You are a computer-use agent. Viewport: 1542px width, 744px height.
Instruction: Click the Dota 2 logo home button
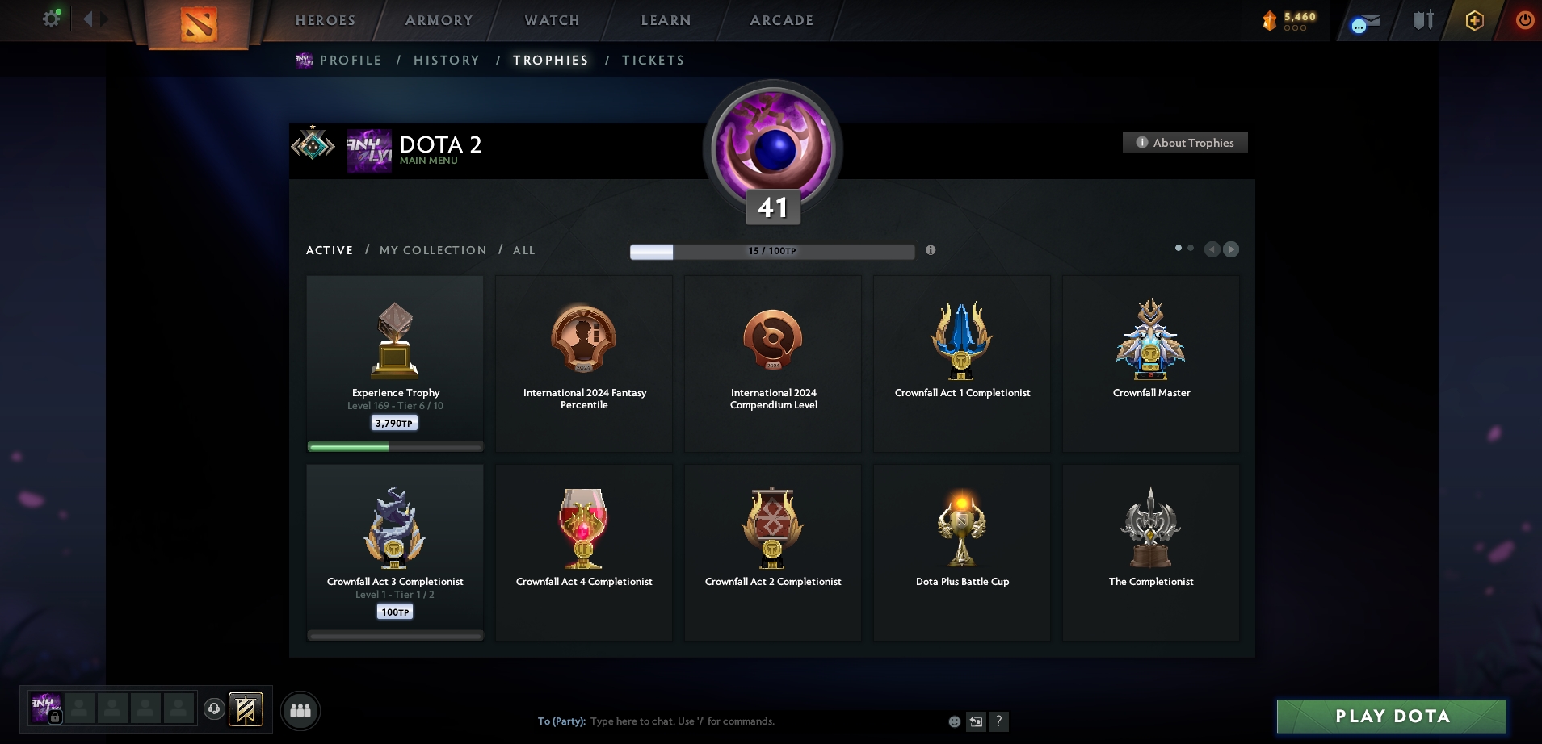pos(199,23)
